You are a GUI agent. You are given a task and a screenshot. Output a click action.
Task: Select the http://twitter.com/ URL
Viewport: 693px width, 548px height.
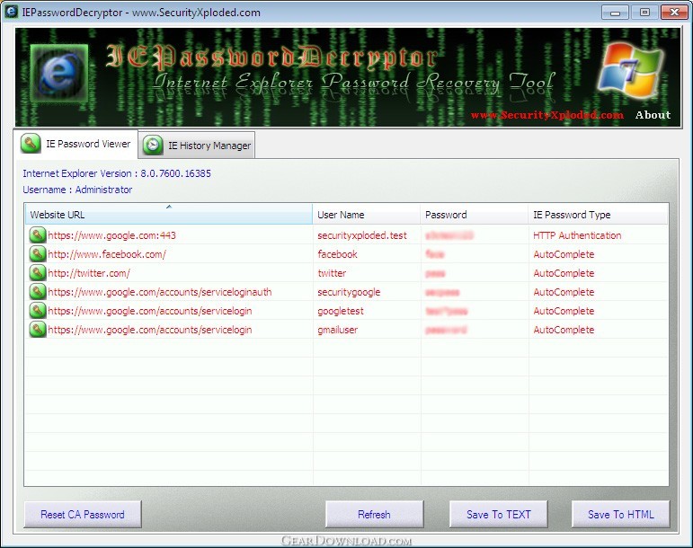point(89,273)
